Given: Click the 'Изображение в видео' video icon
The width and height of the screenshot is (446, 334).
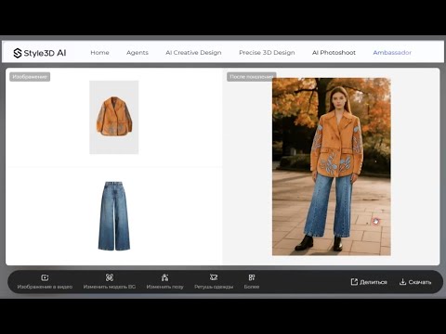Looking at the screenshot, I should (x=45, y=277).
